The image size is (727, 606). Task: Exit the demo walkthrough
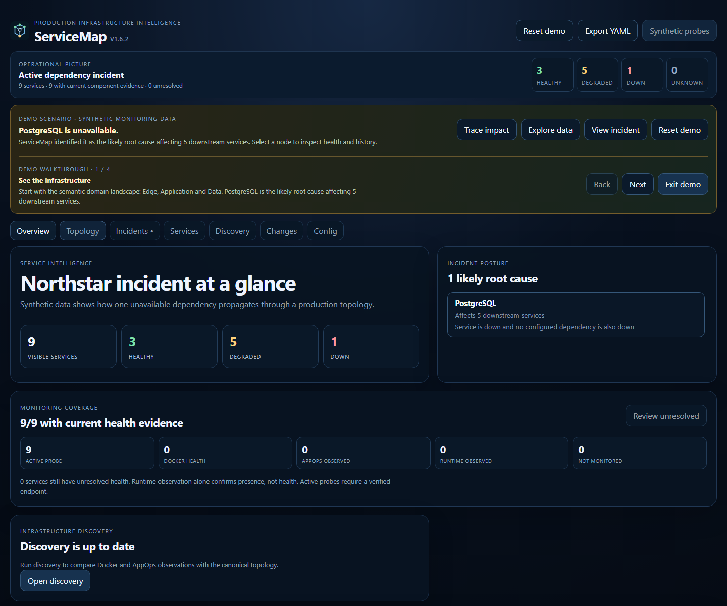pyautogui.click(x=683, y=184)
